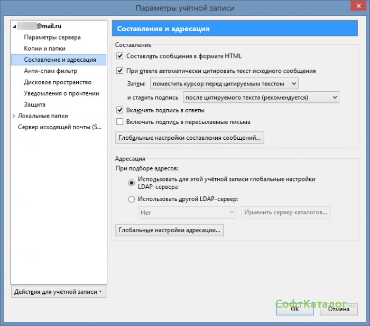Go to Анти-спам фильтр section
Viewport: 370px width, 326px height.
(x=50, y=71)
